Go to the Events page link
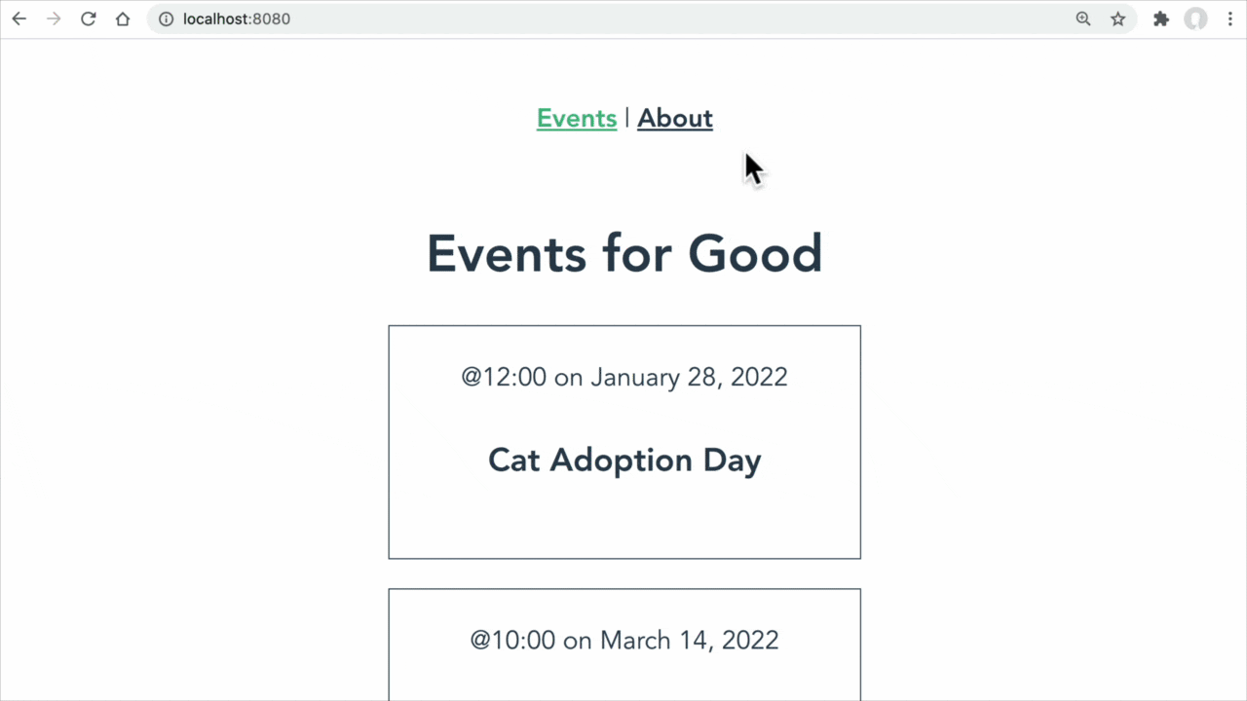Image resolution: width=1247 pixels, height=701 pixels. click(577, 118)
